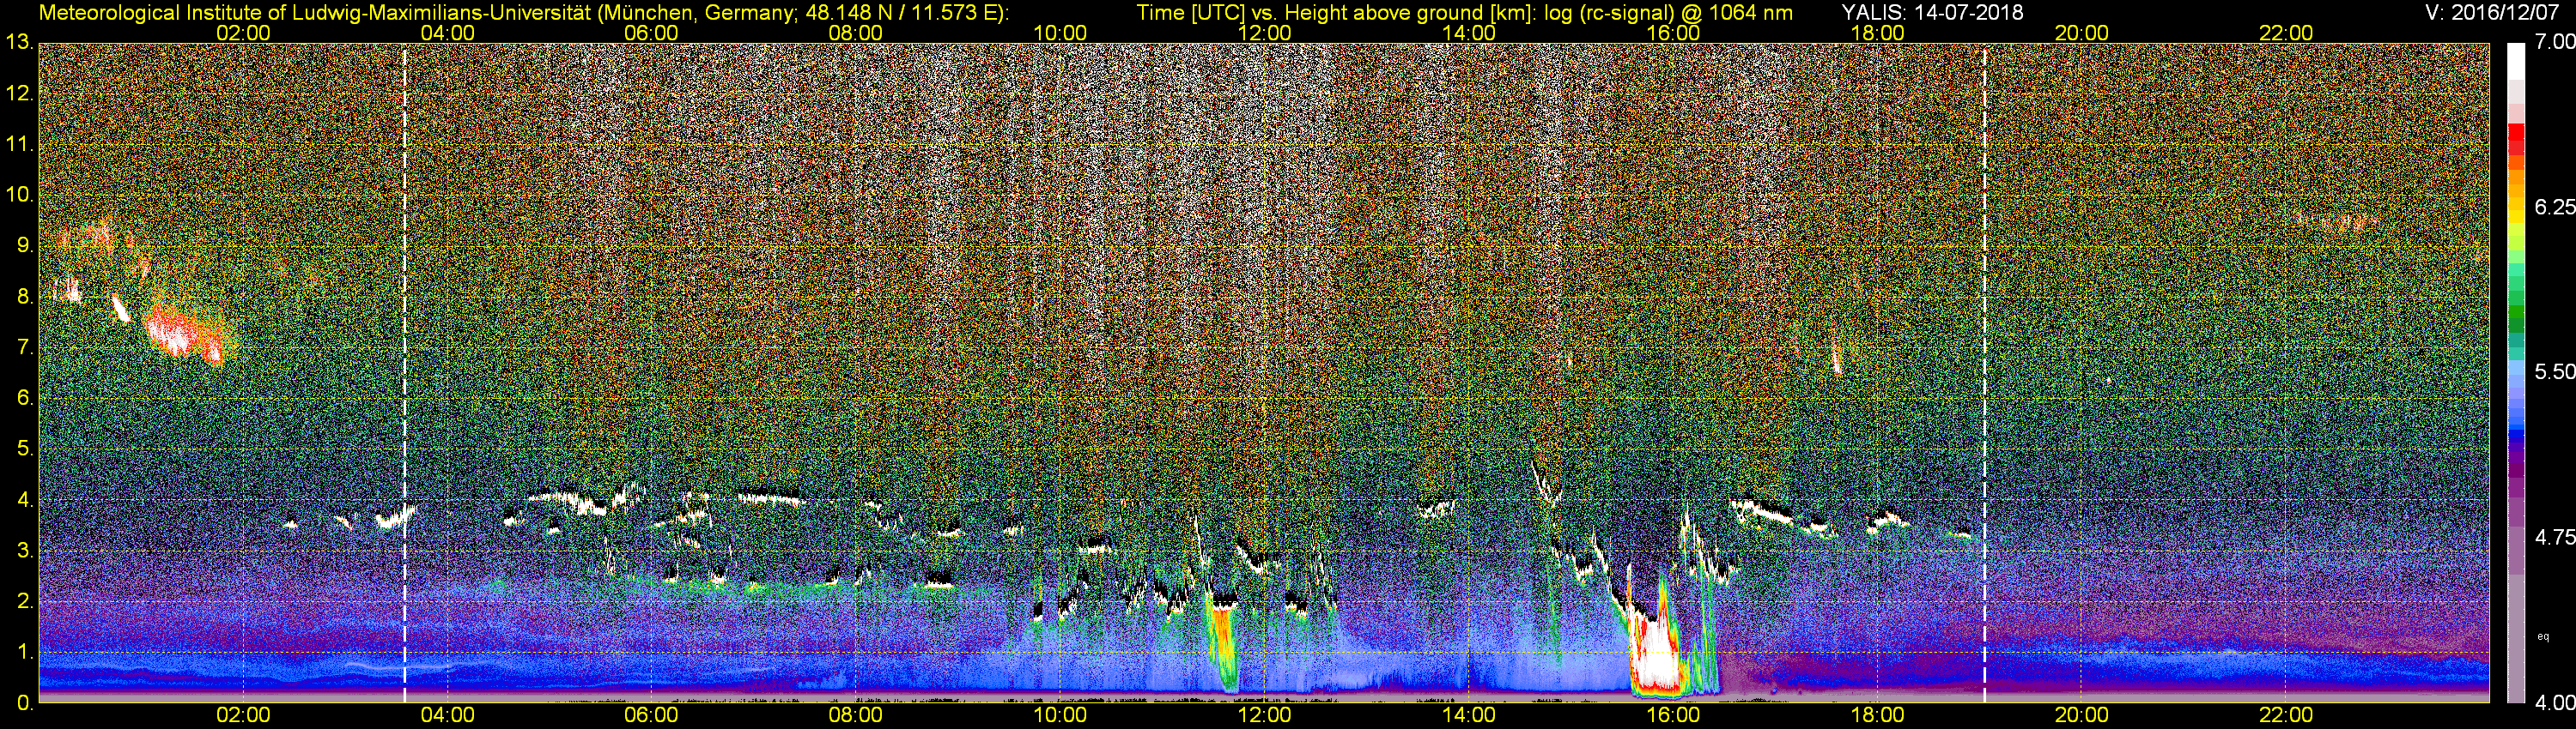
Task: Pick the 1. km height axis label
Action: point(25,652)
